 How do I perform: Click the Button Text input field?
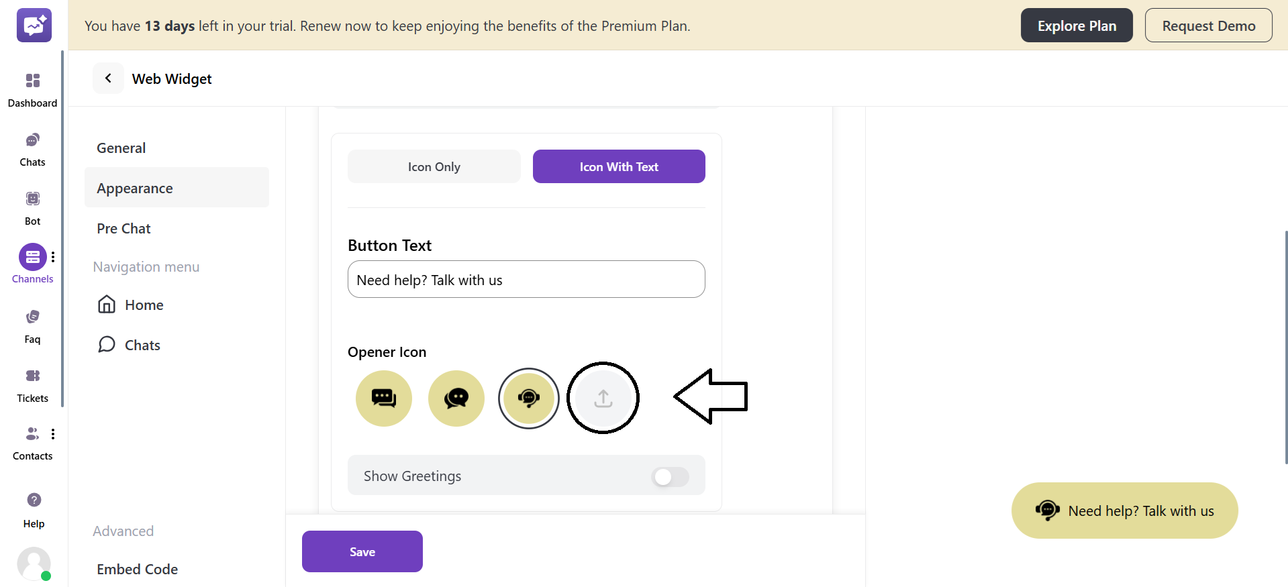click(526, 280)
